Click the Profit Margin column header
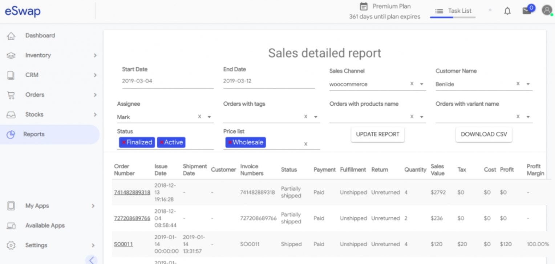555x264 pixels. (535, 170)
